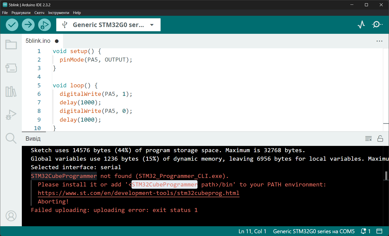This screenshot has width=389, height=236.
Task: Open the Скетч menu
Action: tap(39, 13)
